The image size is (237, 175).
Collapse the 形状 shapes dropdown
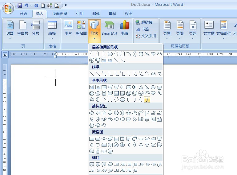point(94,31)
